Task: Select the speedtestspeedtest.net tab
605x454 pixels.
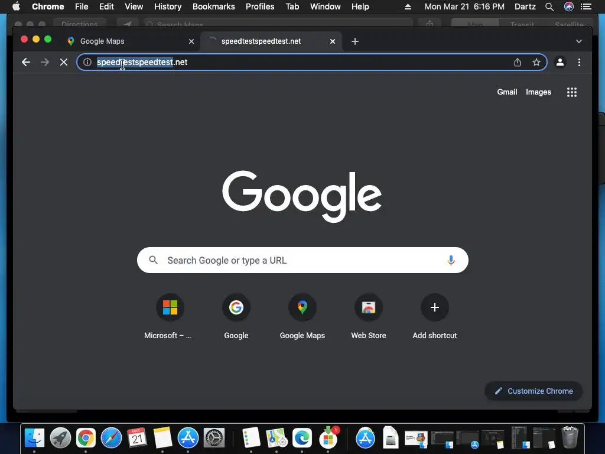Action: click(x=270, y=41)
